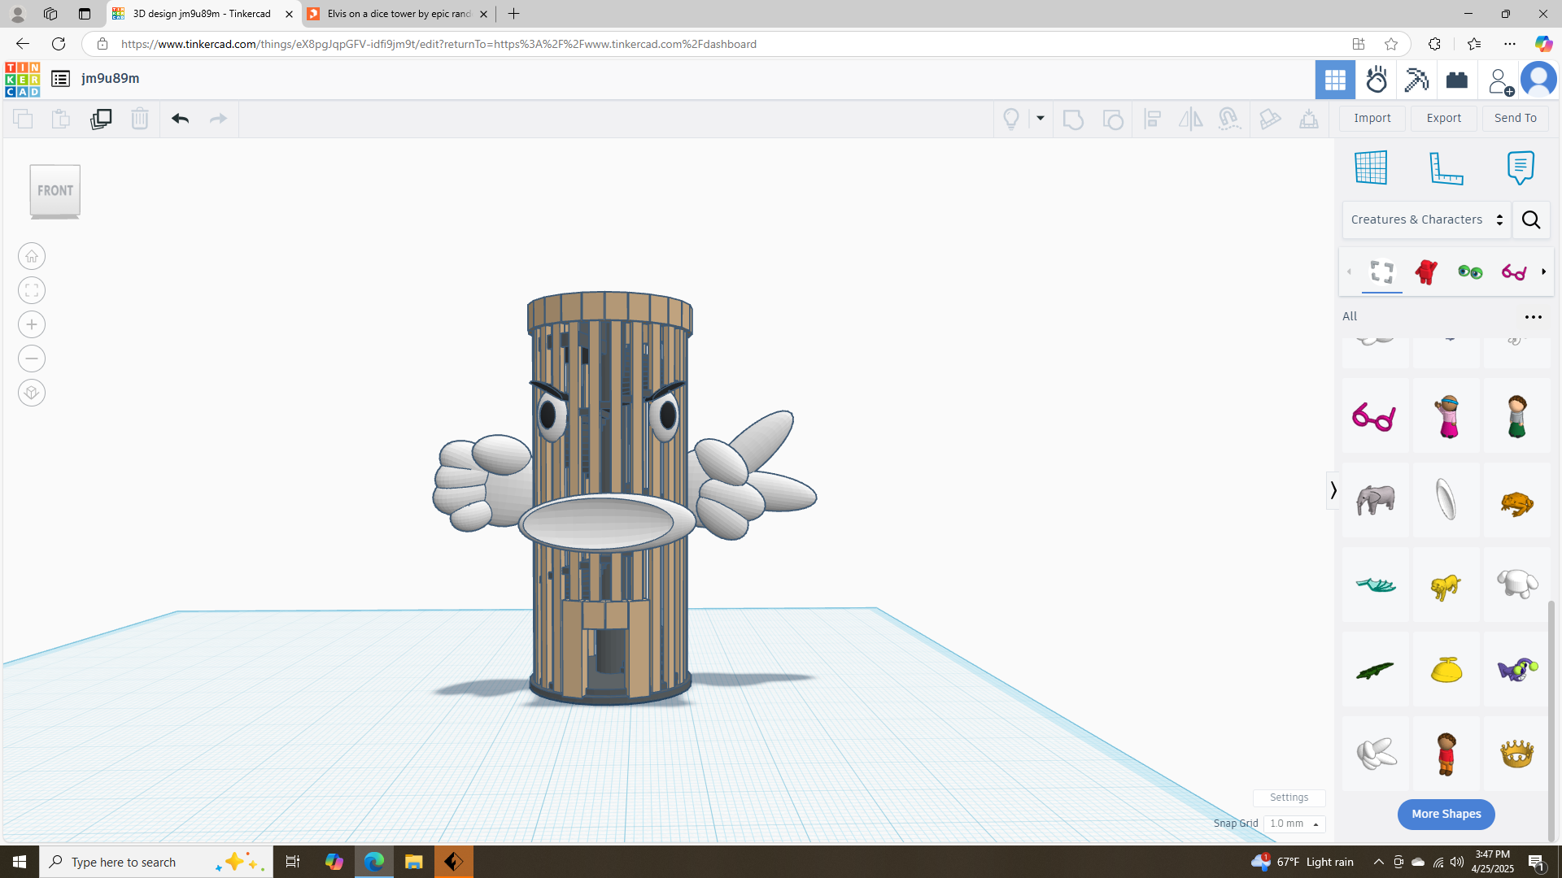
Task: Expand the visibility options dropdown arrow
Action: click(x=1040, y=119)
